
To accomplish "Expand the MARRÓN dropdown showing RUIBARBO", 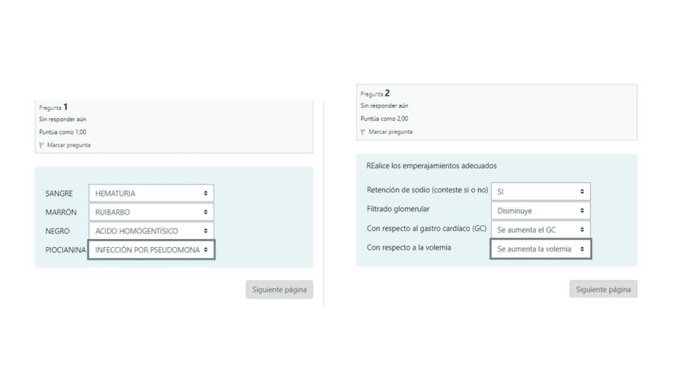I will click(x=151, y=212).
